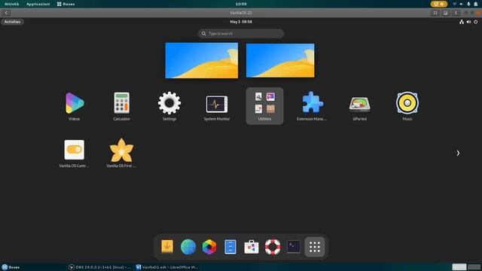Launch Vanilla OS First Setup
The width and height of the screenshot is (482, 271).
[x=122, y=153]
